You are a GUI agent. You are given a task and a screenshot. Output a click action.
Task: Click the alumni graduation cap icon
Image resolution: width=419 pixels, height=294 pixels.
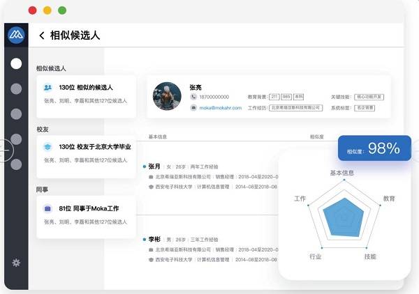[47, 146]
